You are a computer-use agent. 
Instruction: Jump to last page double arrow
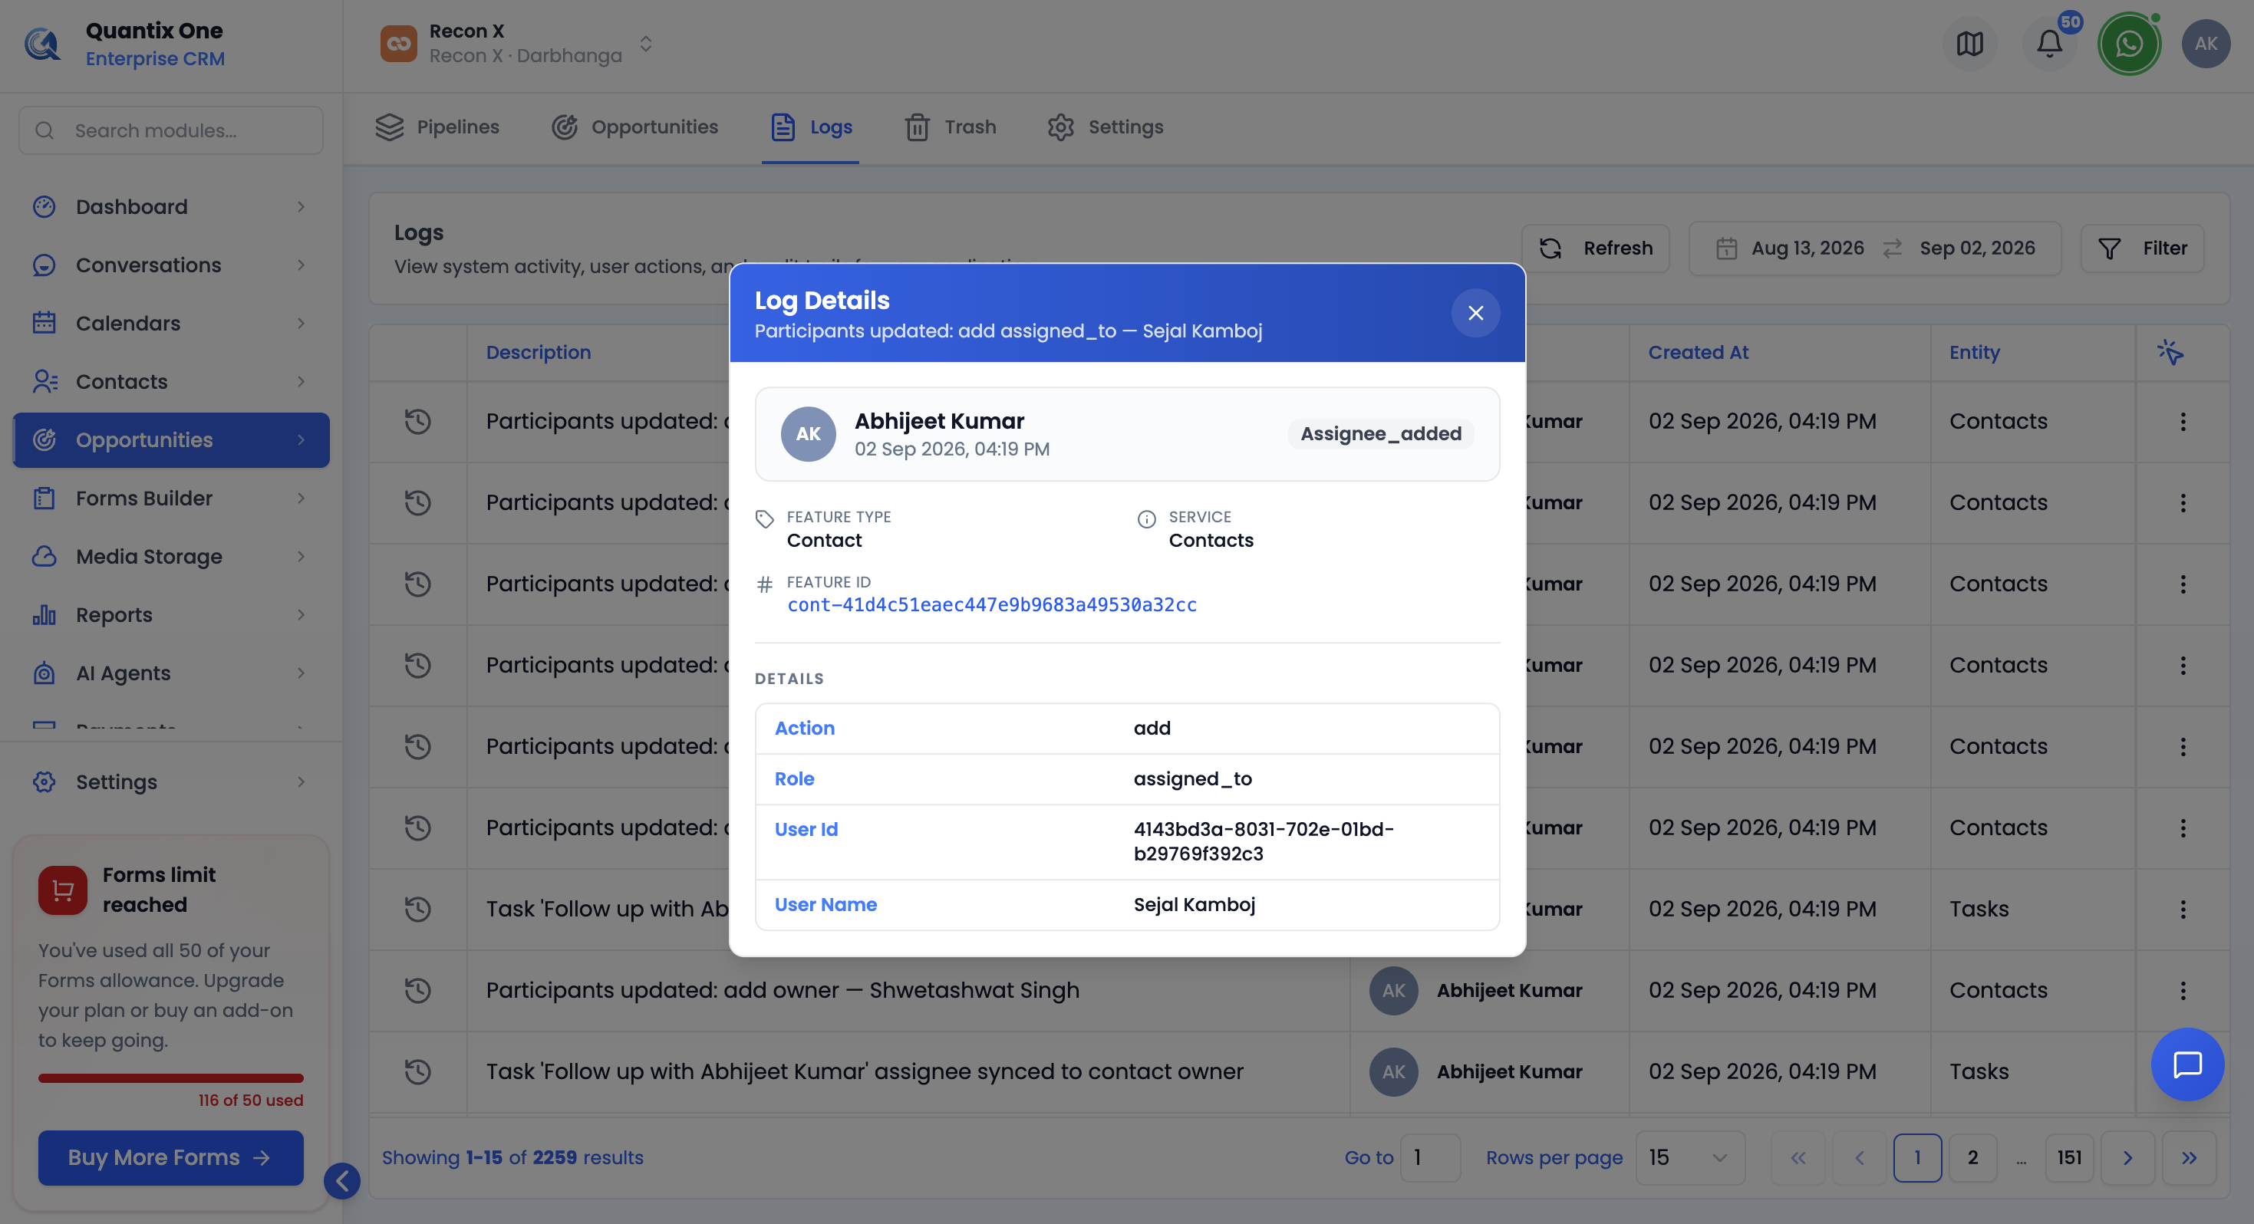[x=2188, y=1157]
